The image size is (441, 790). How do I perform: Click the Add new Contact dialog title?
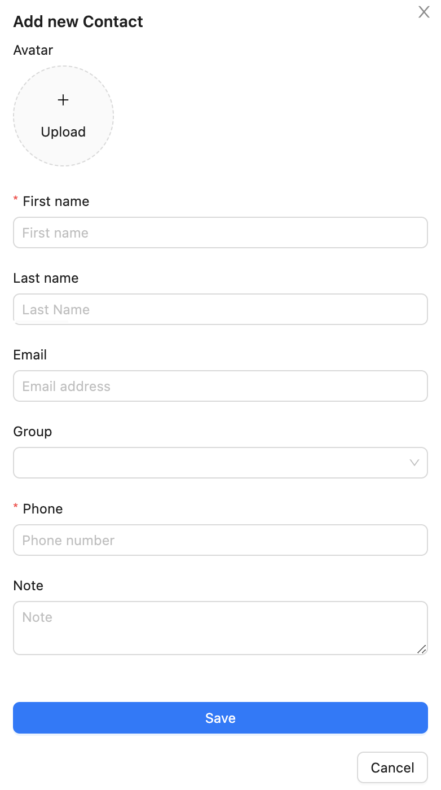[78, 21]
